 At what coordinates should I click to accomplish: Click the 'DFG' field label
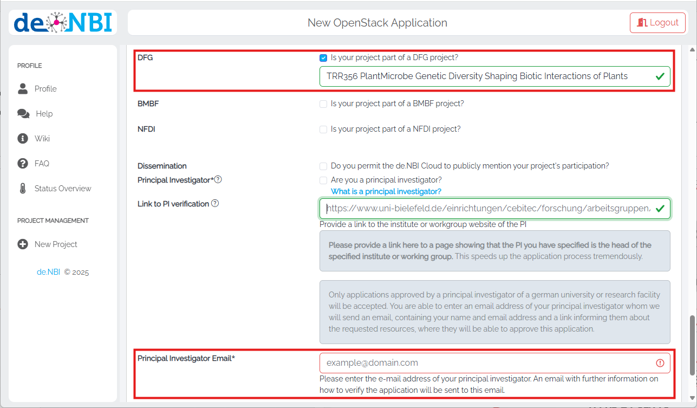click(145, 57)
